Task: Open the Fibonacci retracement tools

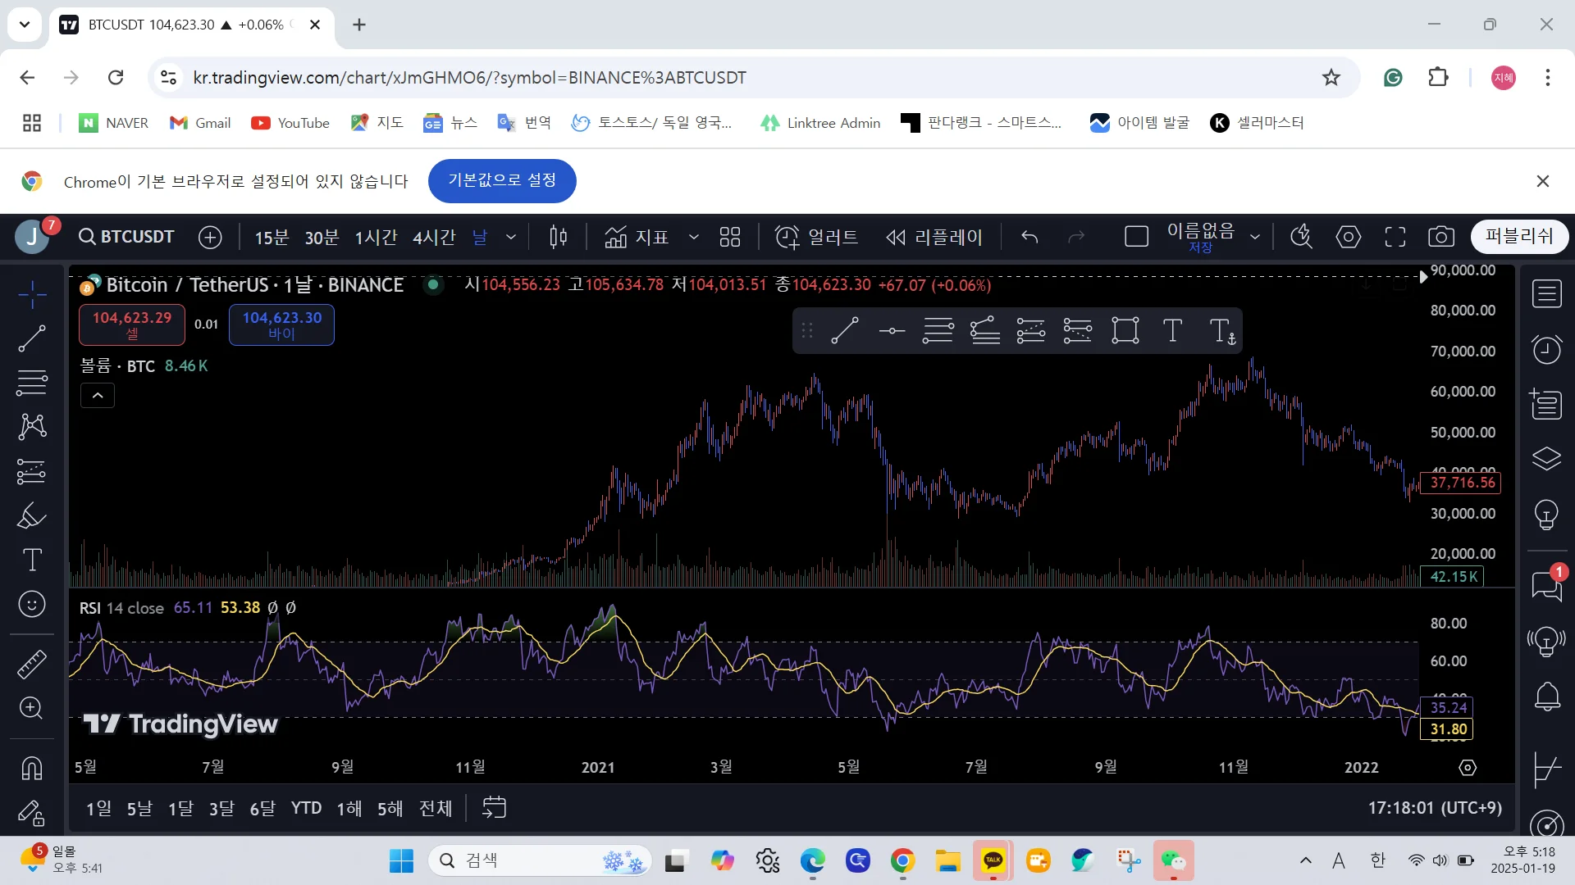Action: [32, 383]
